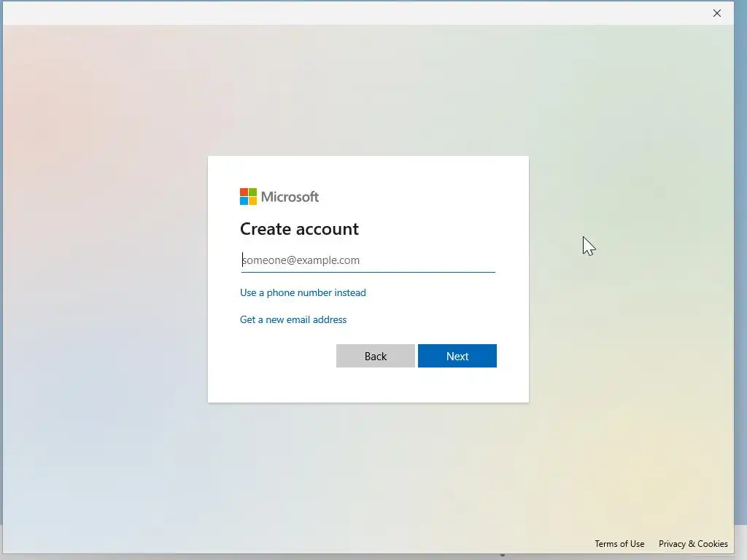Click the 'Create account' heading

[x=299, y=229]
